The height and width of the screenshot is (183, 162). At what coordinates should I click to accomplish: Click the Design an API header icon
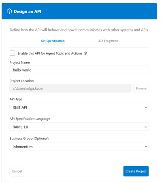point(9,11)
